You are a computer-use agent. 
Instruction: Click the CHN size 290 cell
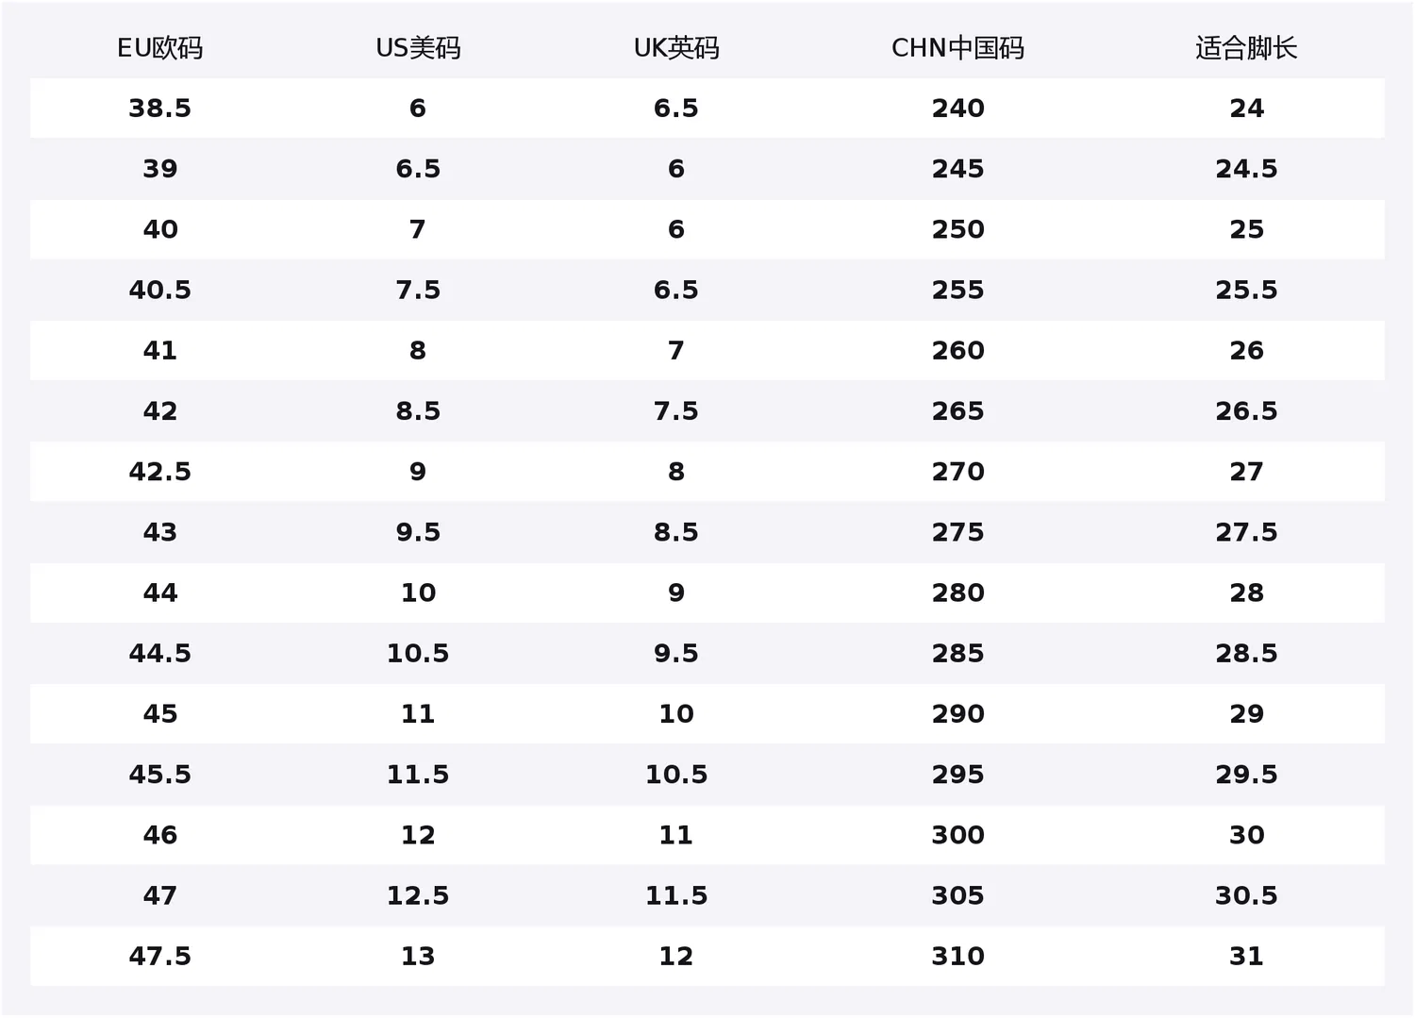pyautogui.click(x=957, y=713)
